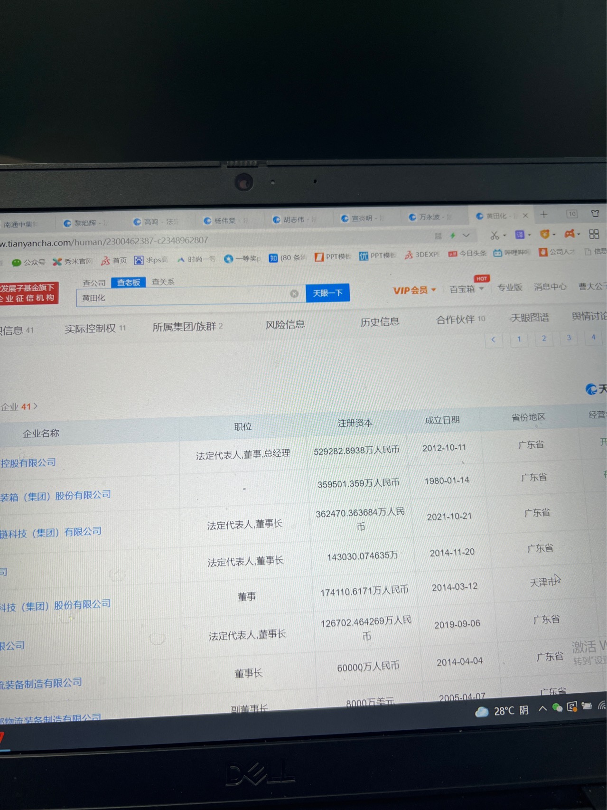This screenshot has width=607, height=810.
Task: Expand the VIP会员 dropdown menu
Action: coord(414,290)
